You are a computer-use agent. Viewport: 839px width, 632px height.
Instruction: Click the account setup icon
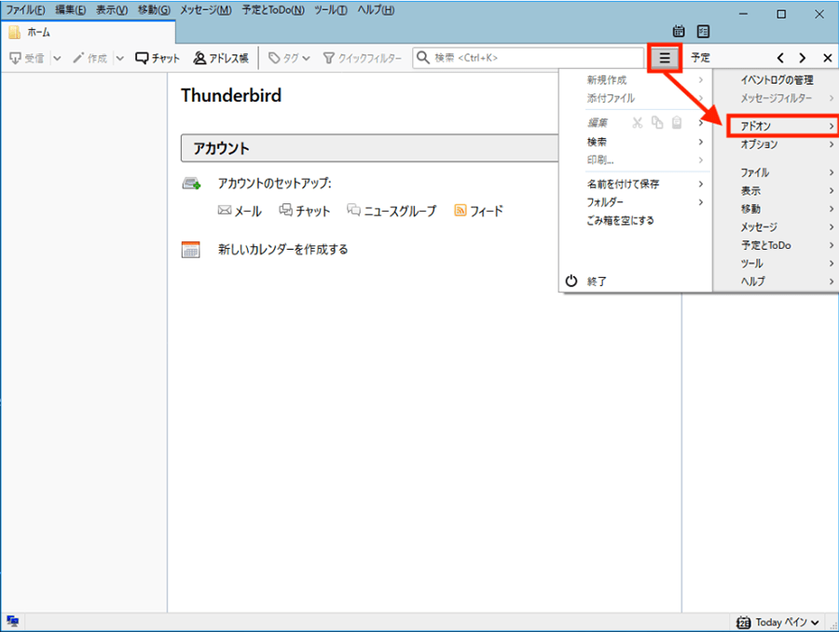click(x=191, y=184)
